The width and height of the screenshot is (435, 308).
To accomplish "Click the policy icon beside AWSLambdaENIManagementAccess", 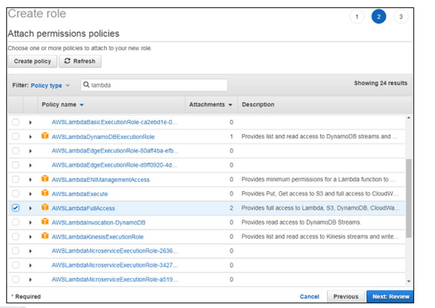I will click(x=45, y=179).
